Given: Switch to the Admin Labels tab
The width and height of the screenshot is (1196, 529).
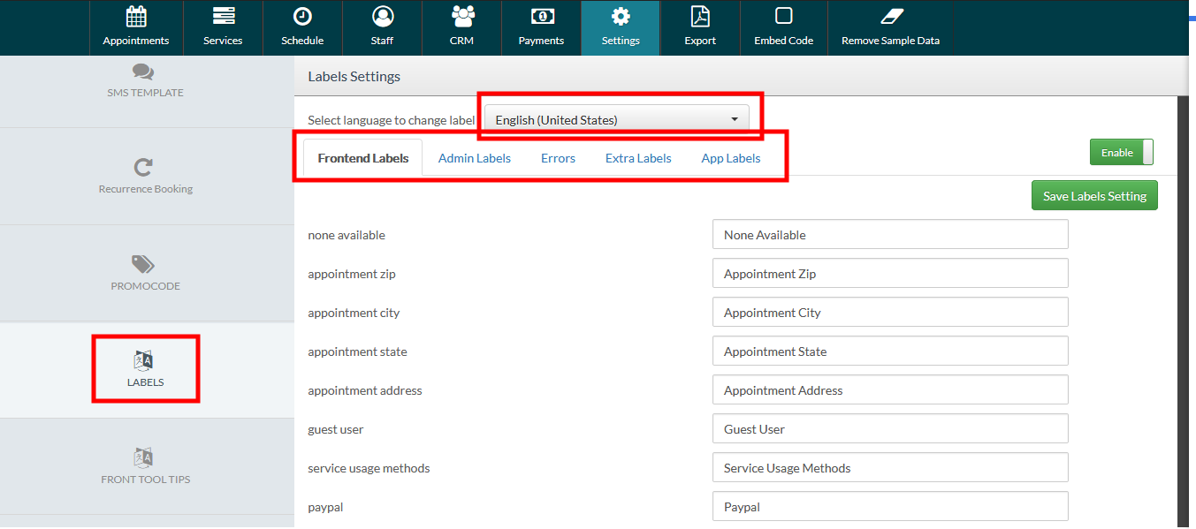Looking at the screenshot, I should coord(475,158).
